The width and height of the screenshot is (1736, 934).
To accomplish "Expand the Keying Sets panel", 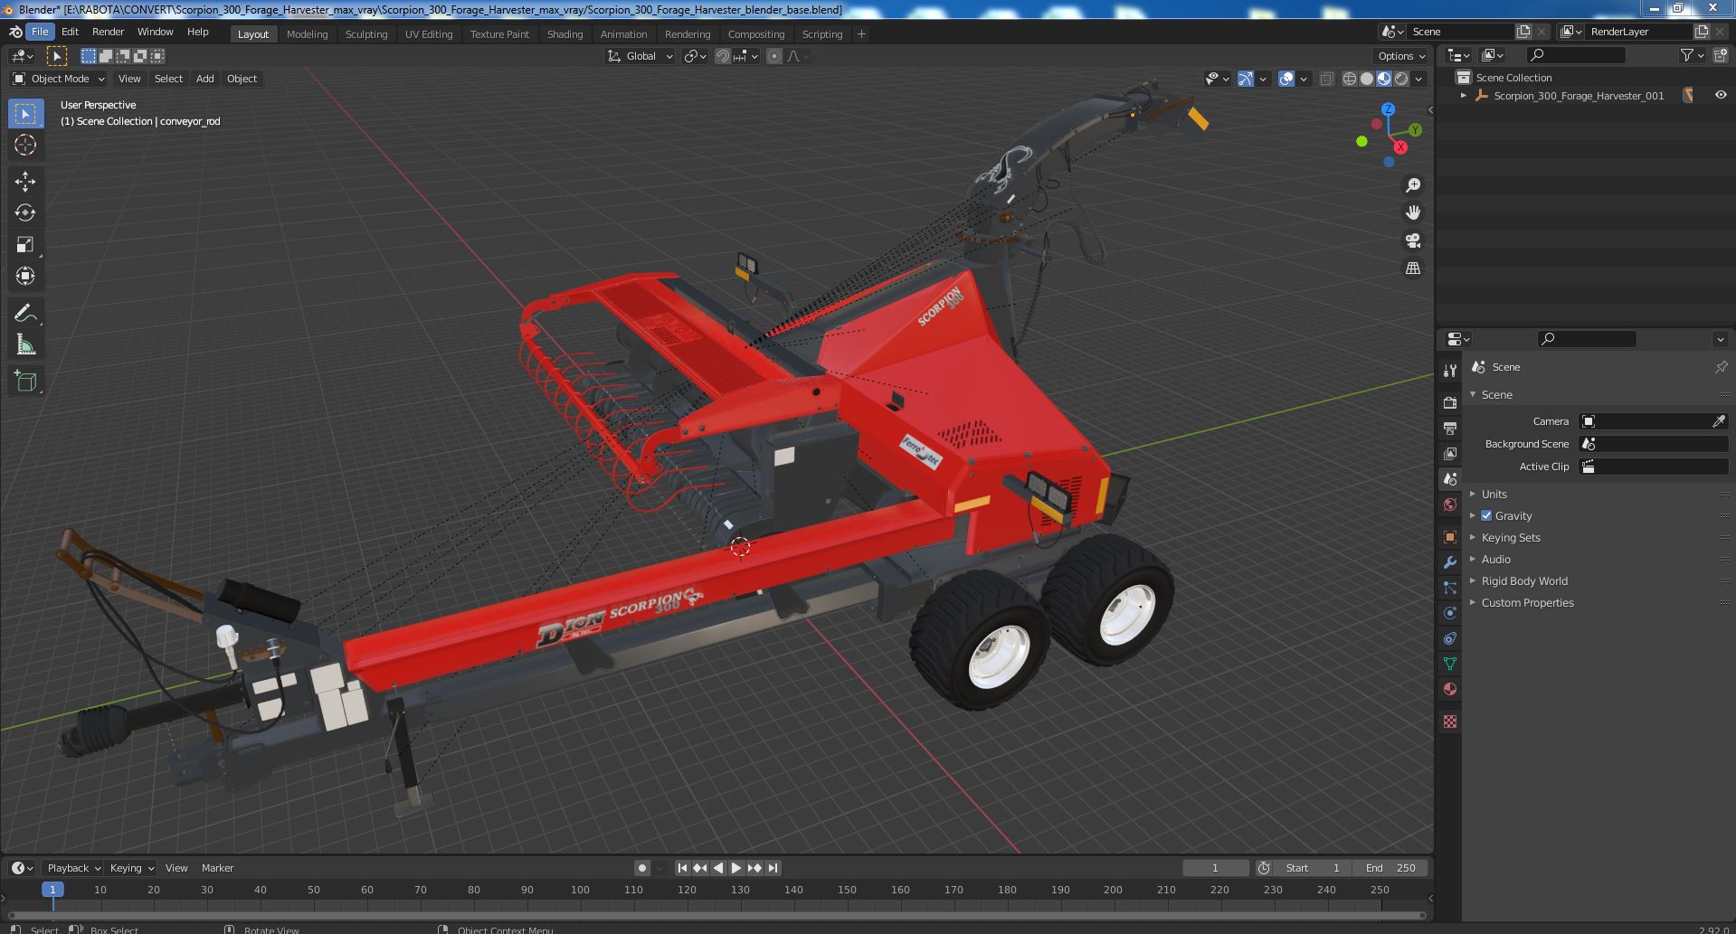I will pos(1510,537).
